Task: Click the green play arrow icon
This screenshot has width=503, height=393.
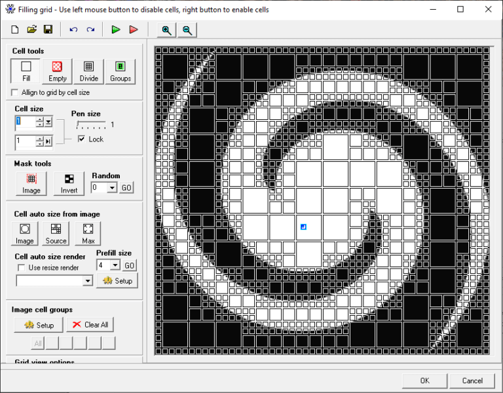Action: (116, 30)
